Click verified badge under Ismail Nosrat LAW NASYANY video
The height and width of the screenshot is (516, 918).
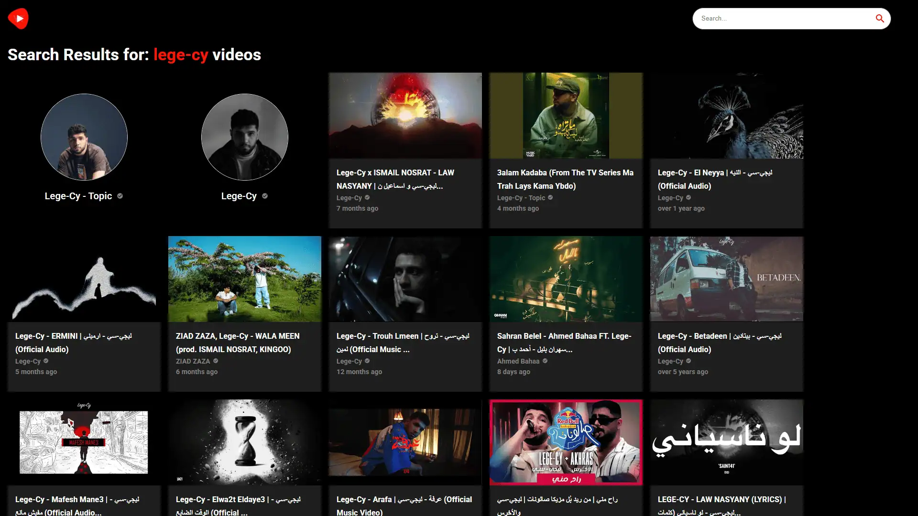pos(367,197)
